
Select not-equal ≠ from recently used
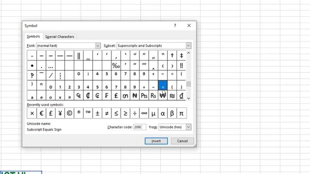tap(107, 113)
